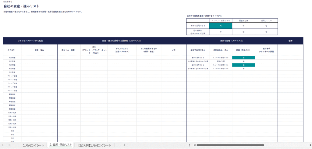Click the horizontal scrollbar right arrow
312x149 pixels.
pyautogui.click(x=309, y=145)
